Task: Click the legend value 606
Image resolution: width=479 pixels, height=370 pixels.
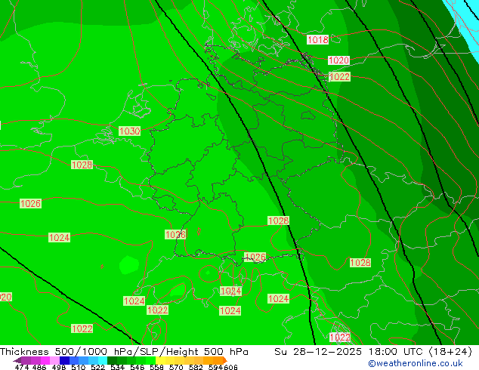Action: [x=230, y=367]
